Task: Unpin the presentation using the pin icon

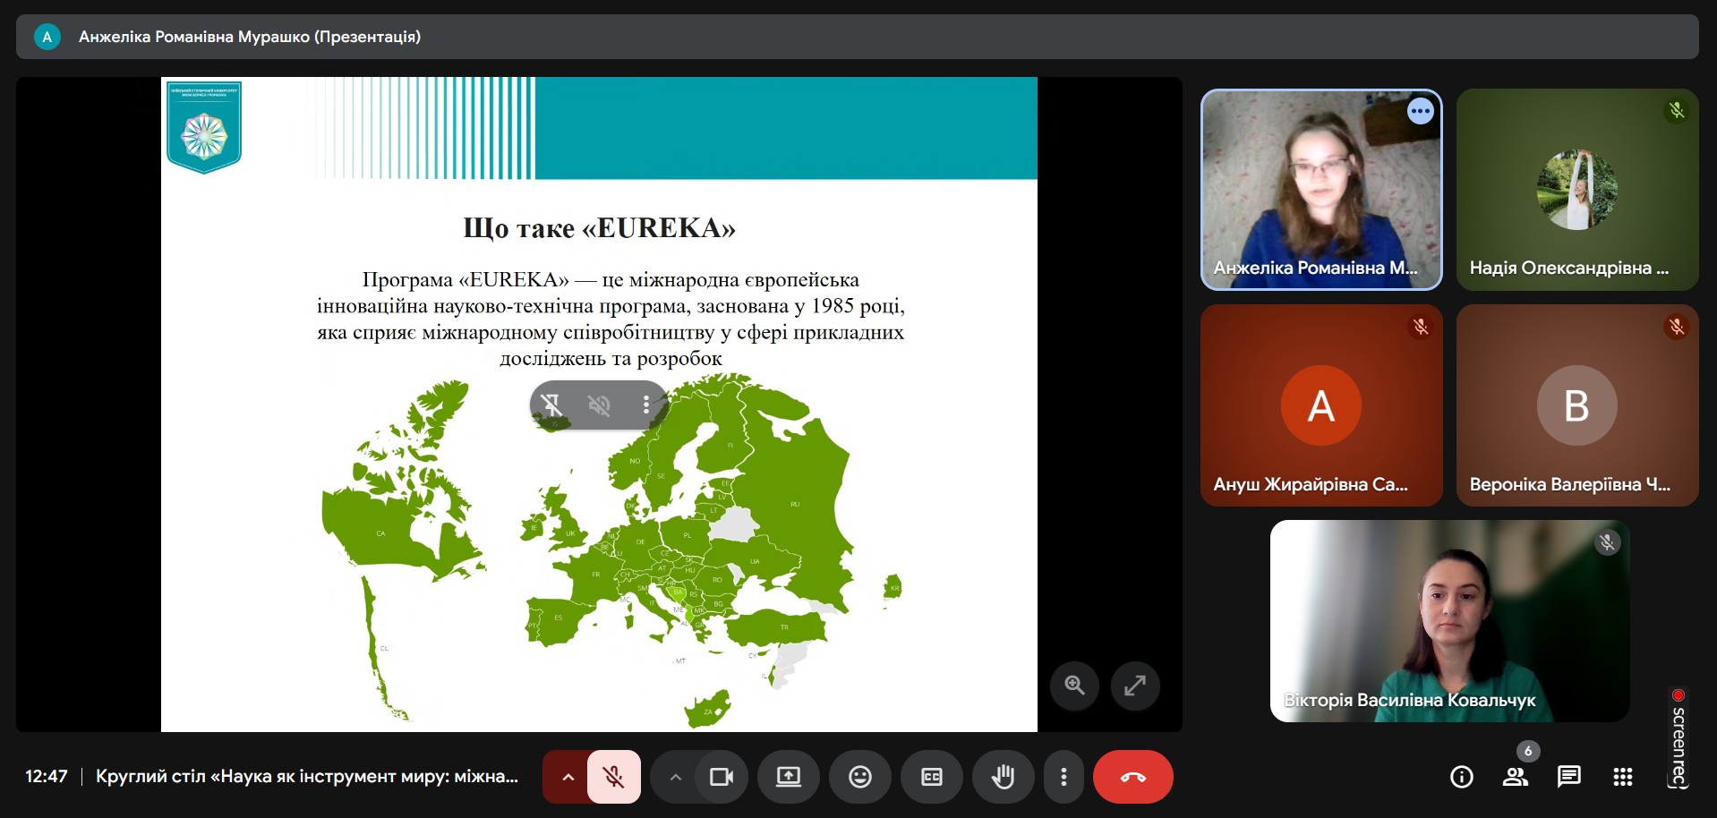Action: pos(552,405)
